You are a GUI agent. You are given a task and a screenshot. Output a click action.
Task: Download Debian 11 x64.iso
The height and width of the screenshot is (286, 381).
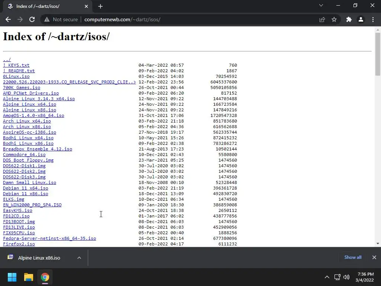pos(26,188)
